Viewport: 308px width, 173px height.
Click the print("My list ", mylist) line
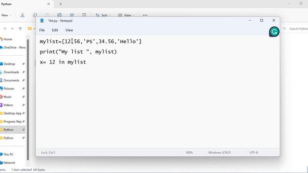point(78,52)
